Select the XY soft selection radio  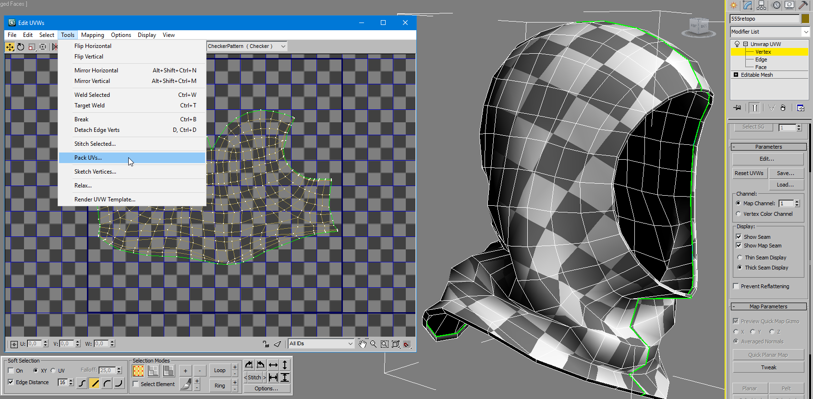(x=36, y=371)
